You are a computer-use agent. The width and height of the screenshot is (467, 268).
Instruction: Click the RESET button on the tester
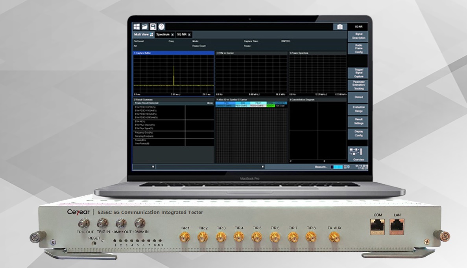point(94,243)
